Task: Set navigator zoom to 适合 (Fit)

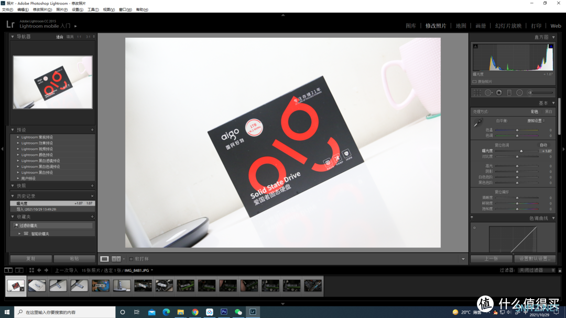Action: (x=60, y=37)
